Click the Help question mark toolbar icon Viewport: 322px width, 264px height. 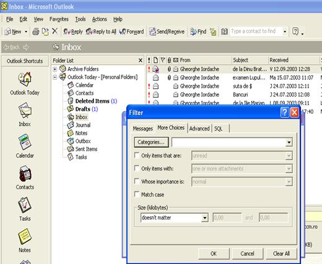tap(295, 32)
